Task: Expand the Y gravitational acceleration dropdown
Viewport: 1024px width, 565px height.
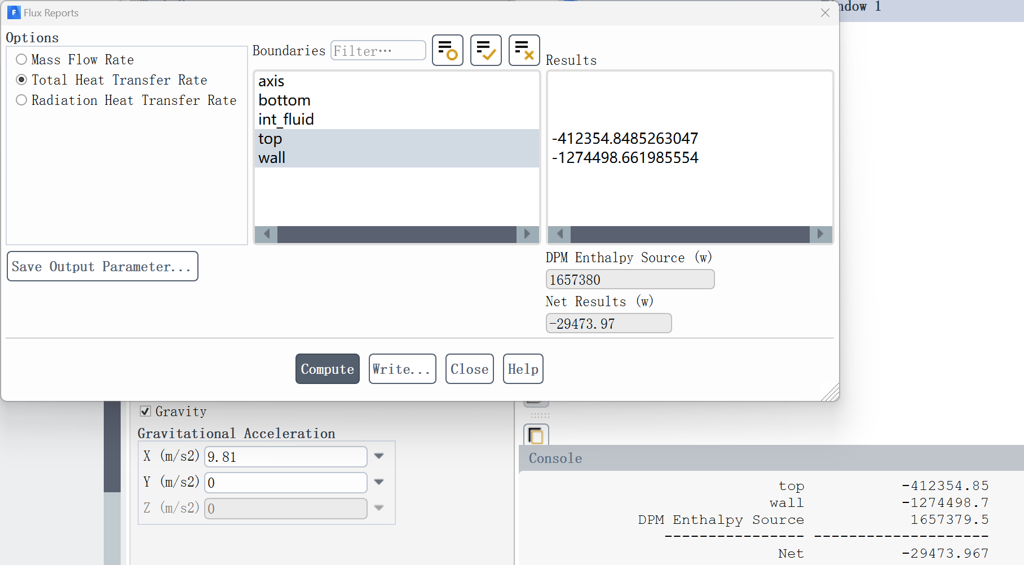Action: tap(379, 482)
